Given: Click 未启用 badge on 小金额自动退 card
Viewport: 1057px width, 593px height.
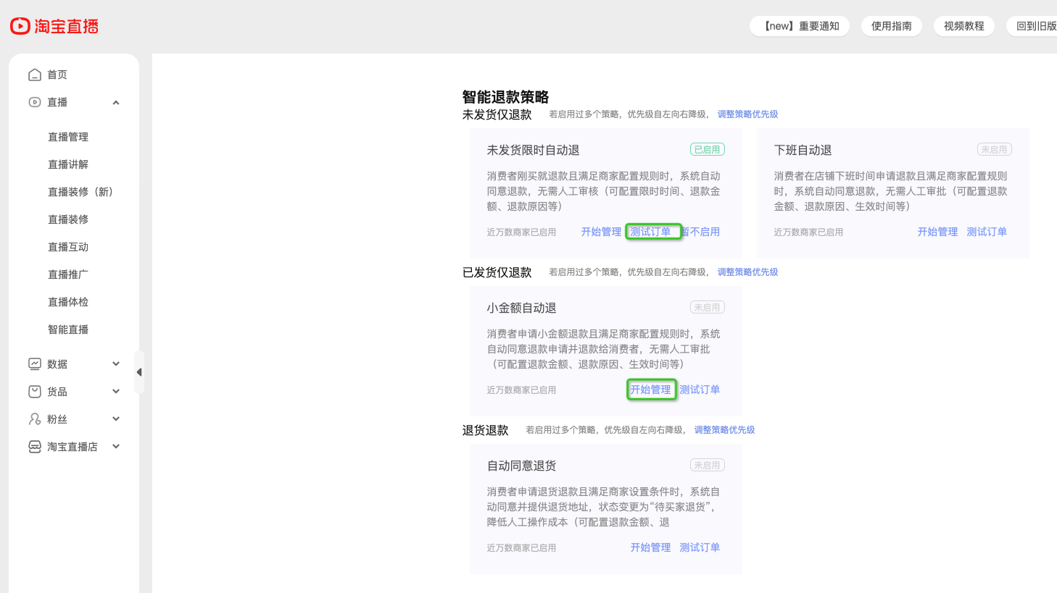Looking at the screenshot, I should (x=708, y=307).
